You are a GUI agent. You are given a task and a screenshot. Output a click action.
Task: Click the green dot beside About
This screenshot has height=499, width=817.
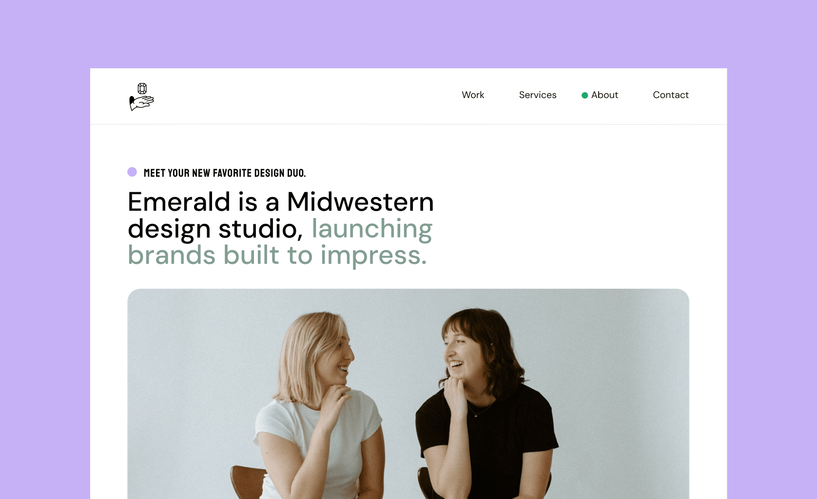pyautogui.click(x=584, y=95)
